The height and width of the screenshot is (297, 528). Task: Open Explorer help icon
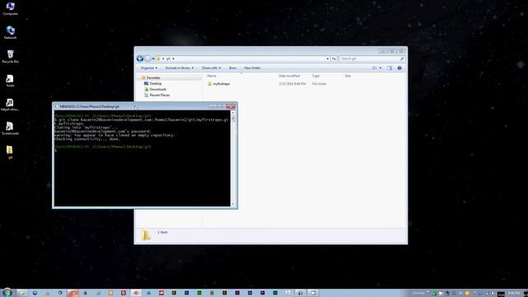coord(399,68)
